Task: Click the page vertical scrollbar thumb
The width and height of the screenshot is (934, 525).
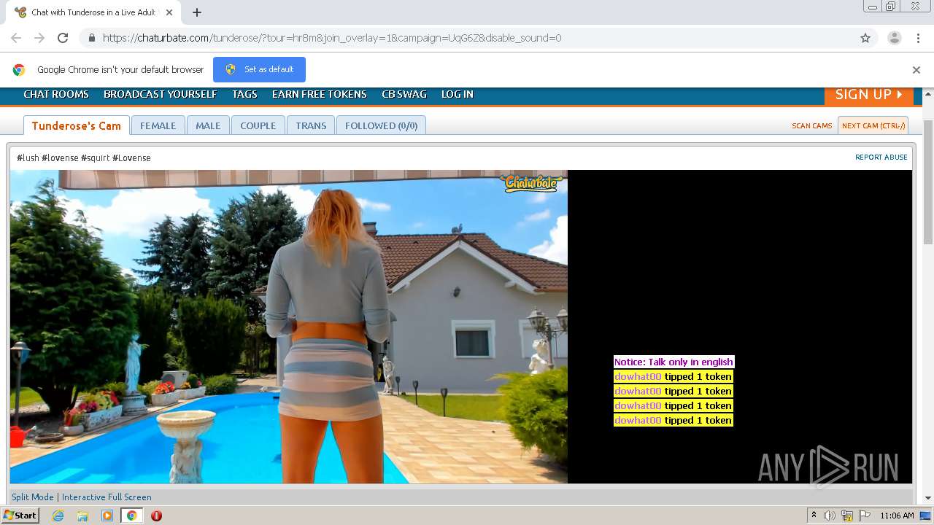Action: pyautogui.click(x=928, y=182)
